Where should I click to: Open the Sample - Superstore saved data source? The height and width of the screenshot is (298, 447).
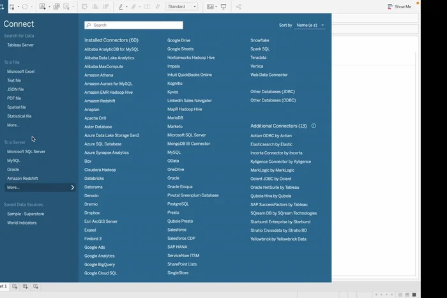(x=26, y=214)
